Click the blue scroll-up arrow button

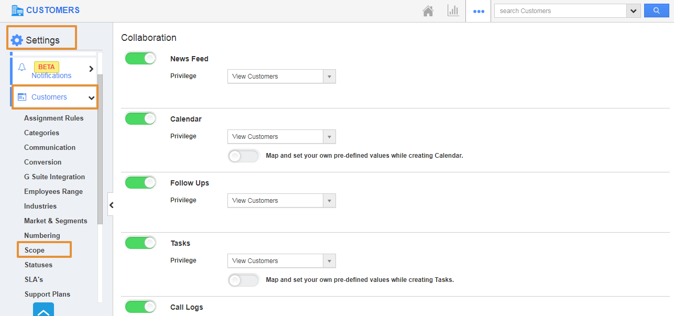(44, 310)
